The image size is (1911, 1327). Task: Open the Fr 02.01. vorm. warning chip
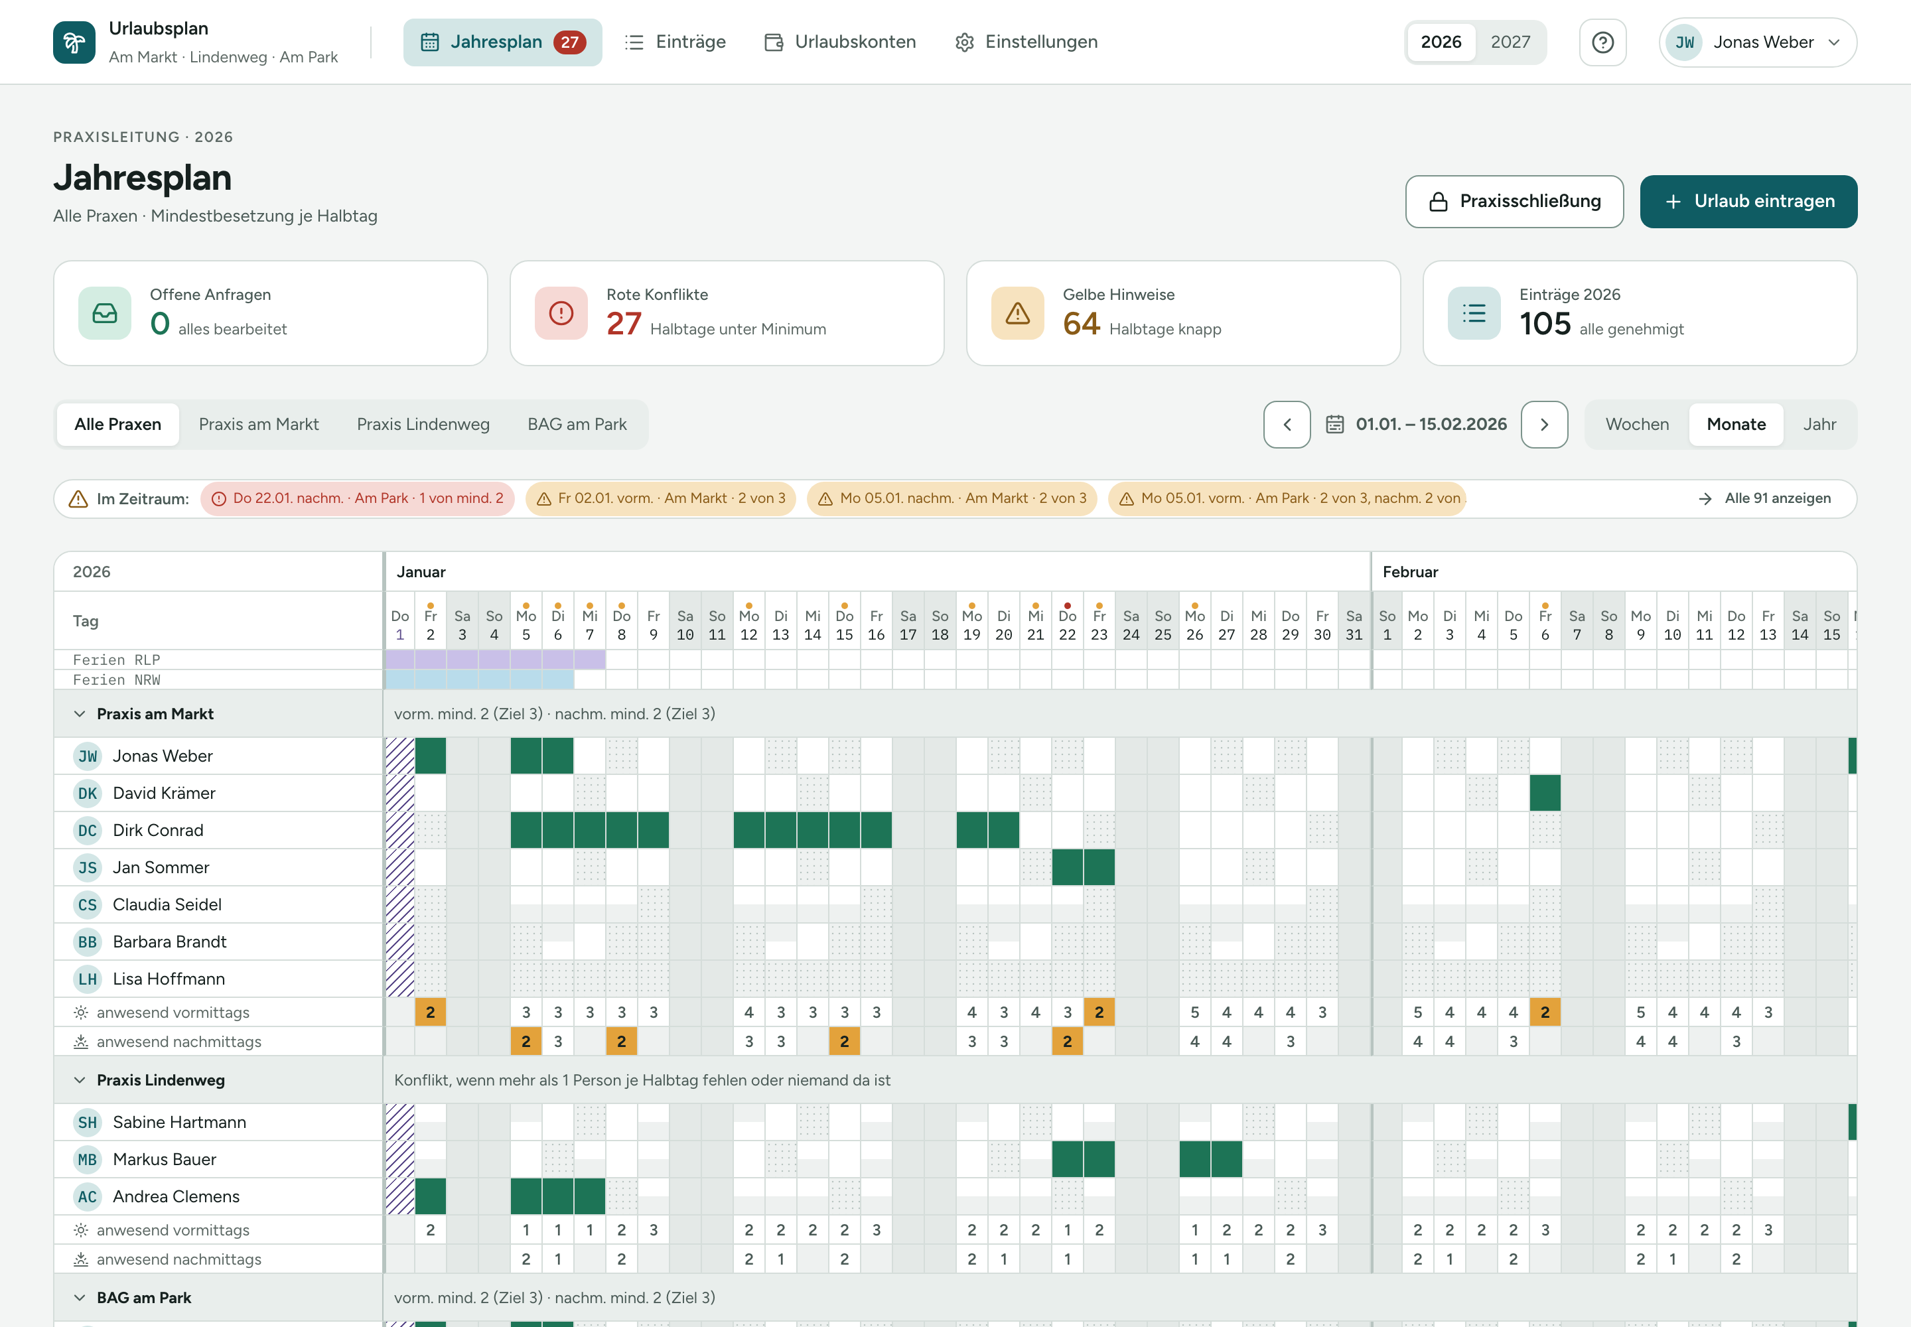(661, 499)
